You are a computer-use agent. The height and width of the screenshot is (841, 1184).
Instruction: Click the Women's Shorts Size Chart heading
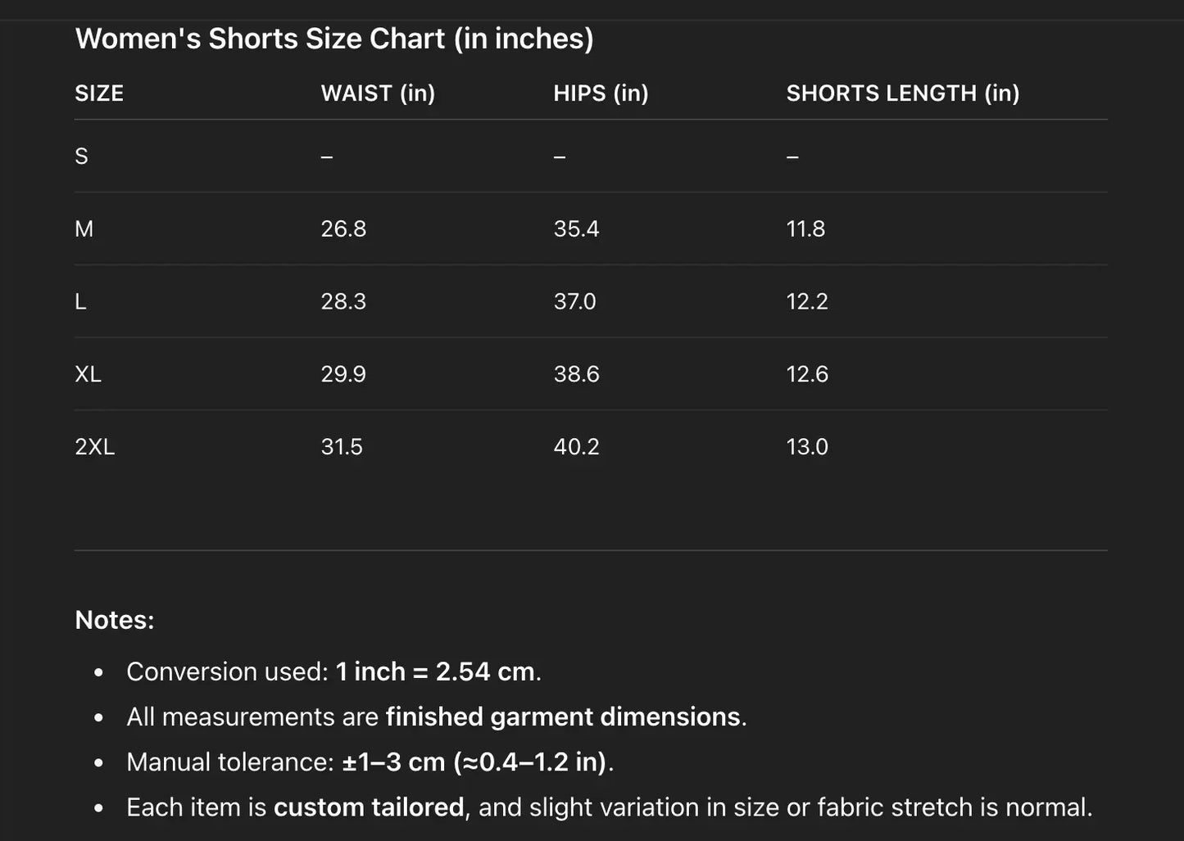point(334,38)
